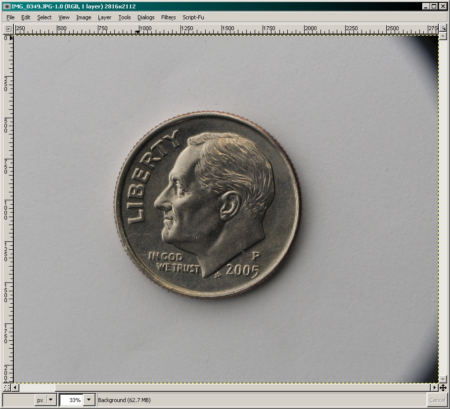
Task: Open the Layer menu
Action: pyautogui.click(x=104, y=17)
